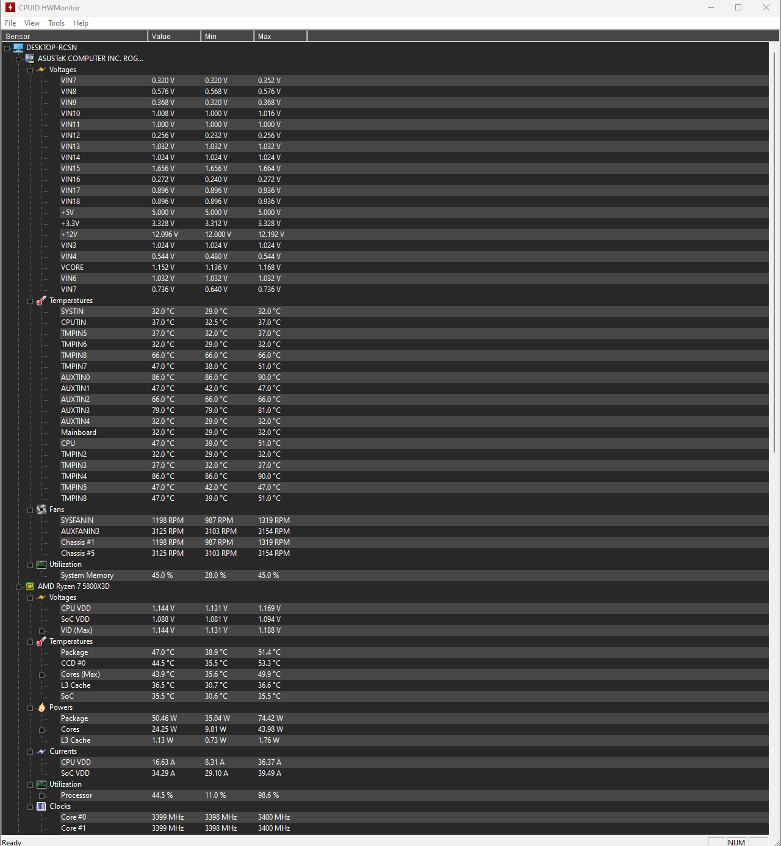Select the SoC VDD voltage row
This screenshot has width=781, height=846.
(x=414, y=619)
